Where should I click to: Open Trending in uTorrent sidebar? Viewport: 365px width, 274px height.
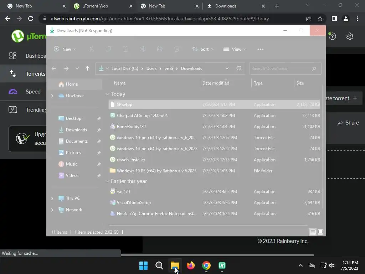coord(23,110)
